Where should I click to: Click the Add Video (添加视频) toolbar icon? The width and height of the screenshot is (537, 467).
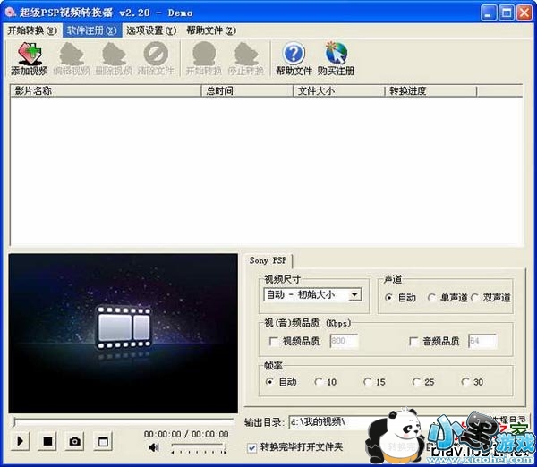pyautogui.click(x=30, y=58)
